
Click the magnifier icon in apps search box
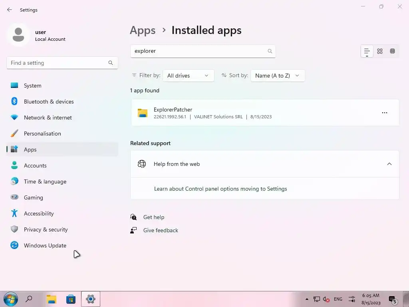coord(270,51)
